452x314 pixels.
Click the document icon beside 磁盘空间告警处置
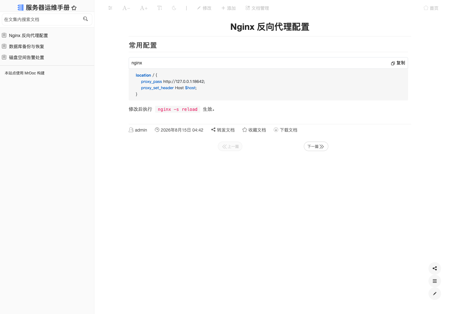click(x=4, y=57)
